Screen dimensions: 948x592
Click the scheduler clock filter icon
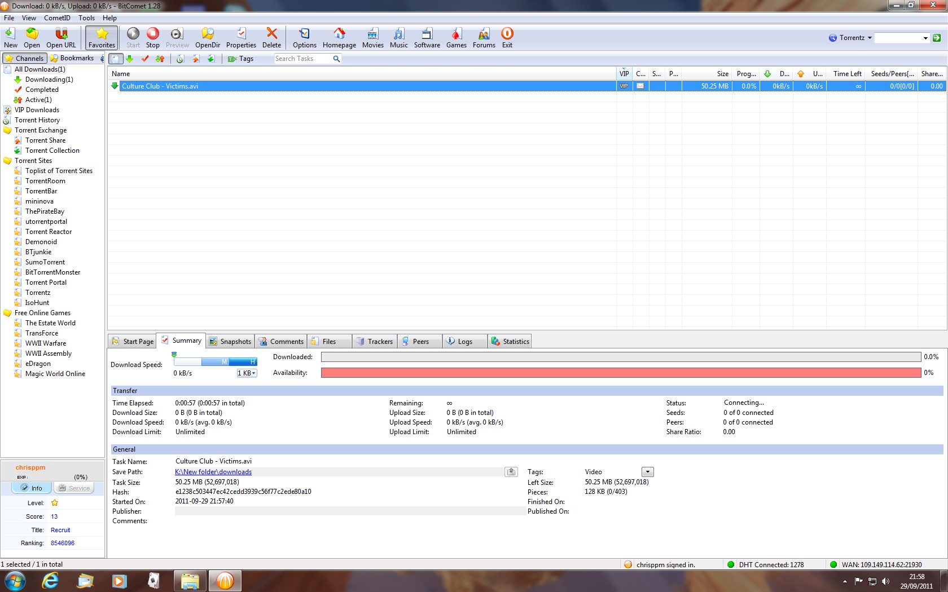[180, 59]
